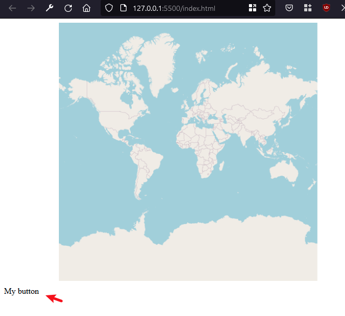Expand the toolbar overflow chevron
This screenshot has height=316, width=345.
342,8
